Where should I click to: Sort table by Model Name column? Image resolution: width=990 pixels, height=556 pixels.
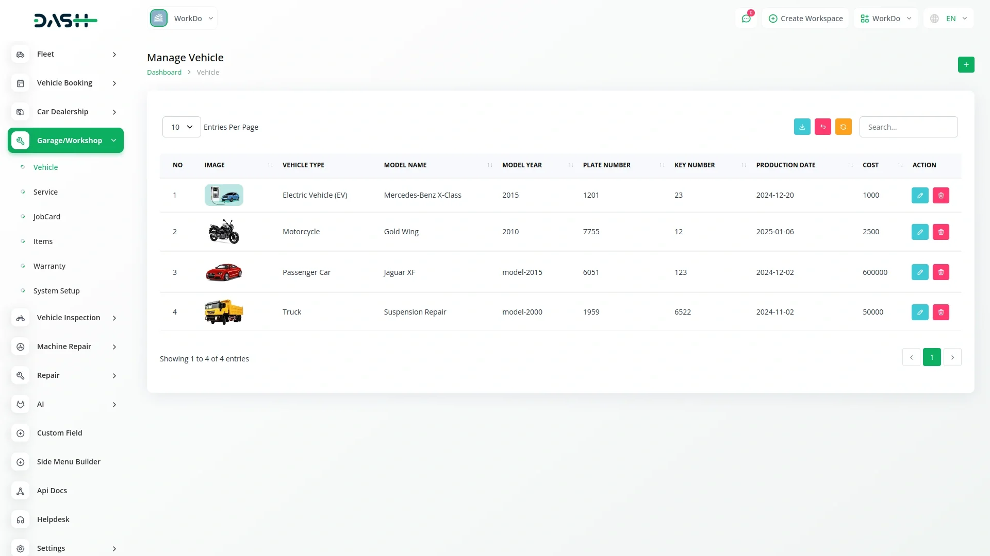coord(405,165)
